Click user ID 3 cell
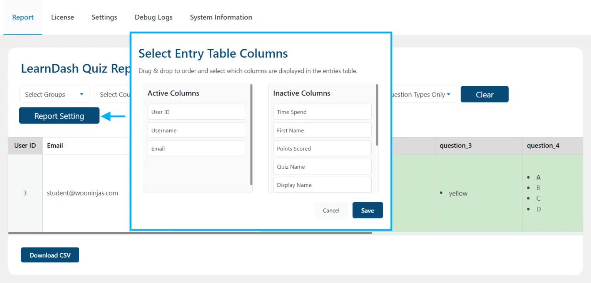 [25, 193]
